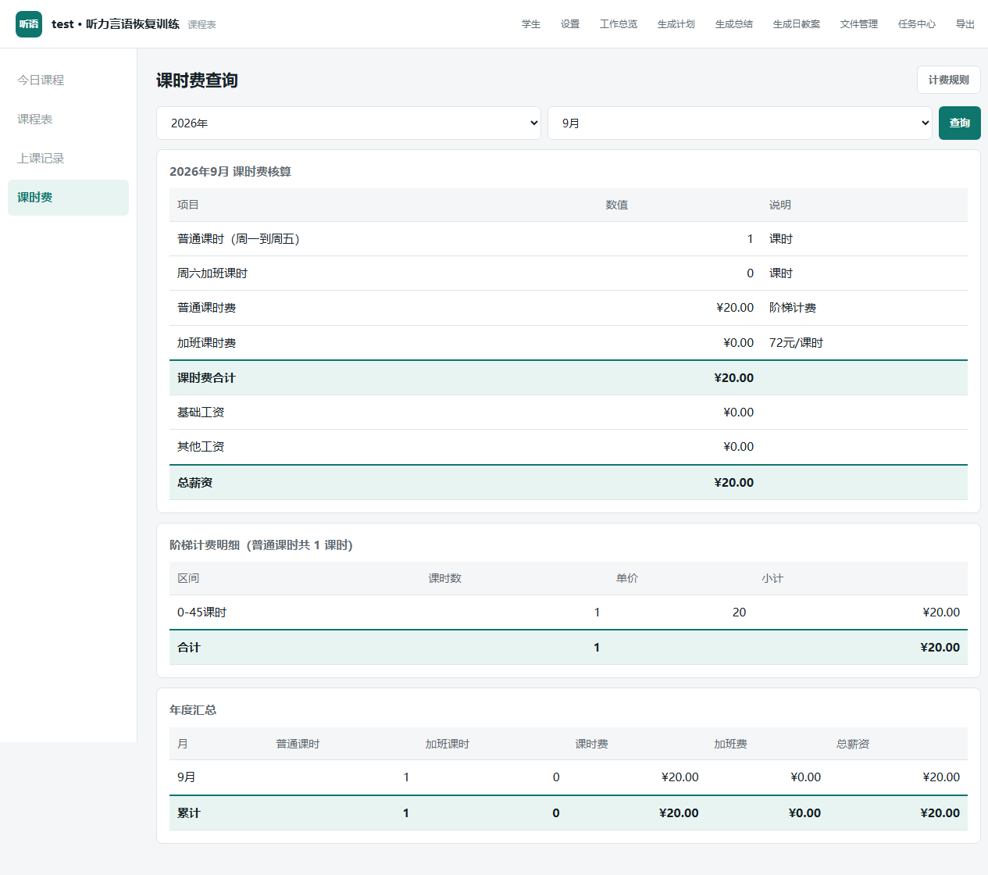
Task: Expand the month dropdown showing 9月
Action: point(740,123)
